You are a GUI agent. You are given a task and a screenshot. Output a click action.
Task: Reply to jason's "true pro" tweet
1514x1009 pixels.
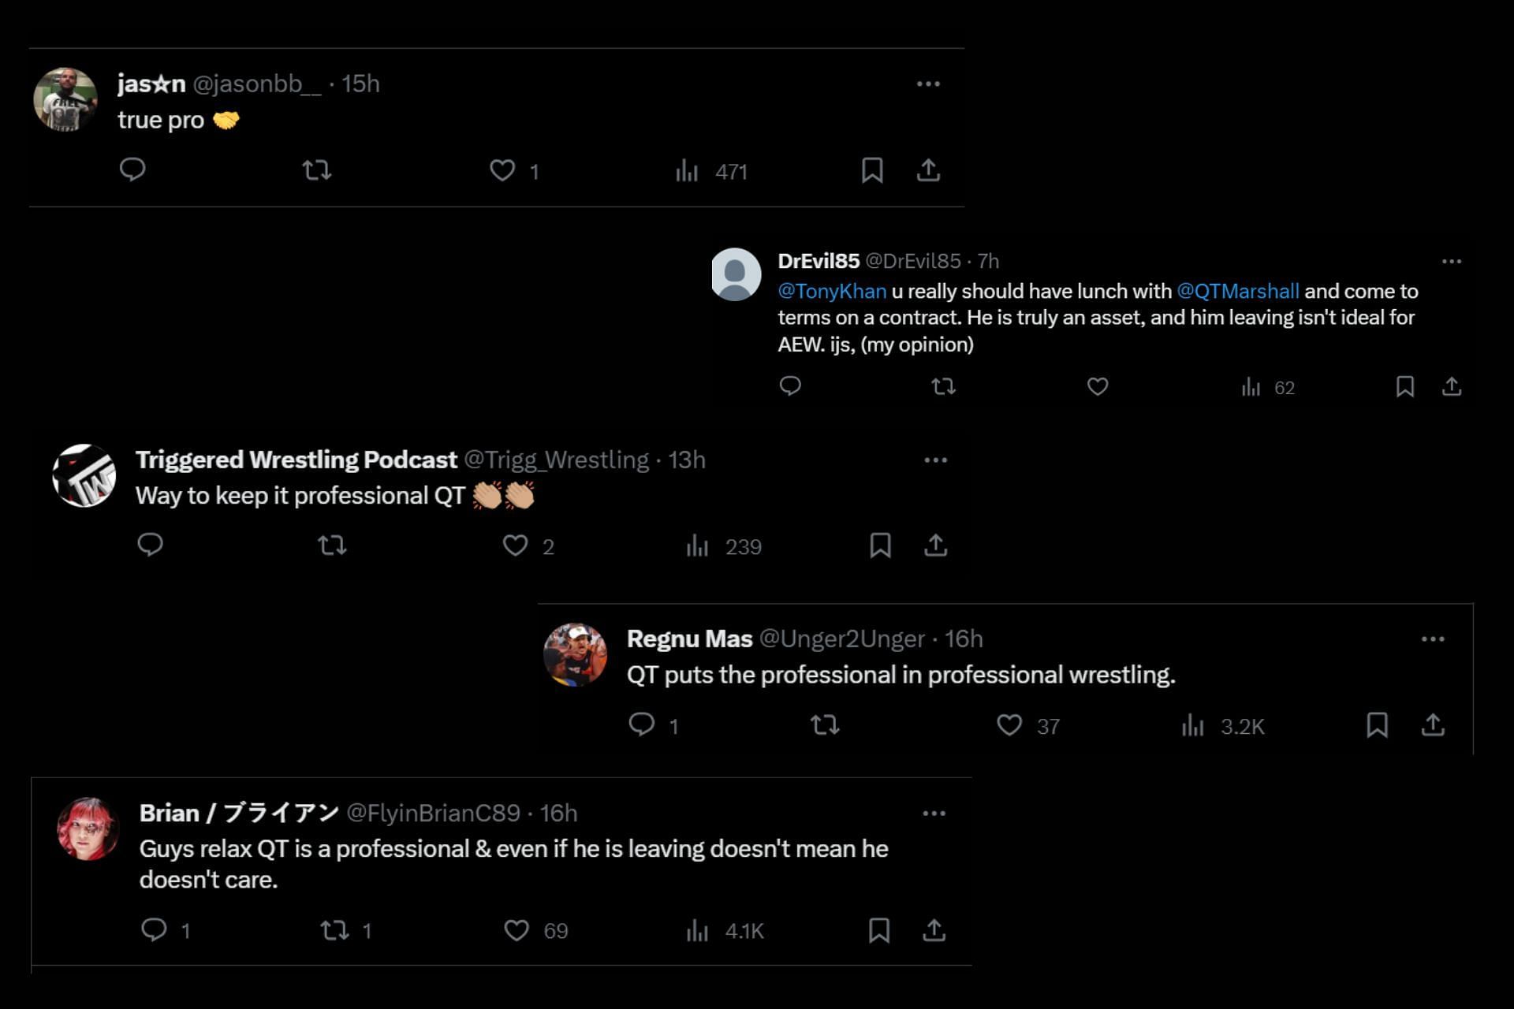coord(132,169)
